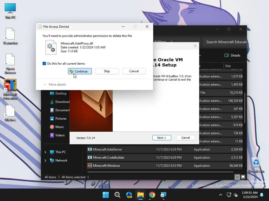Click Continue in File Access Denied dialog

80,71
